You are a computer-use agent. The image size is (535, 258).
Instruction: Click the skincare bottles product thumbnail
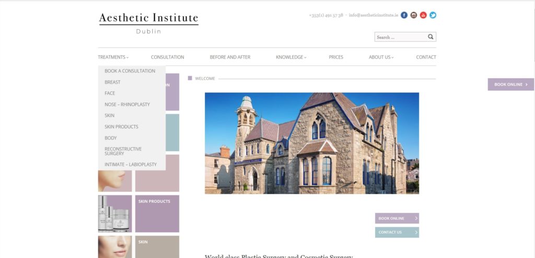[x=115, y=214]
